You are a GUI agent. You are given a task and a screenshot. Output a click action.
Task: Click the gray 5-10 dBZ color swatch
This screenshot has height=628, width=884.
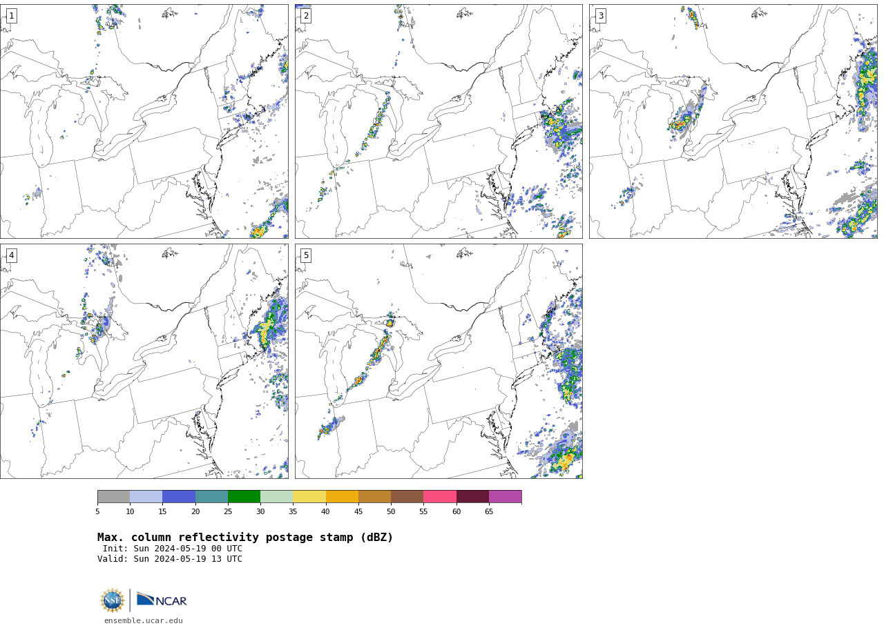point(113,497)
